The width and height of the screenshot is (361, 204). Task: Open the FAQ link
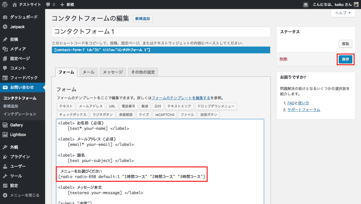tap(291, 103)
